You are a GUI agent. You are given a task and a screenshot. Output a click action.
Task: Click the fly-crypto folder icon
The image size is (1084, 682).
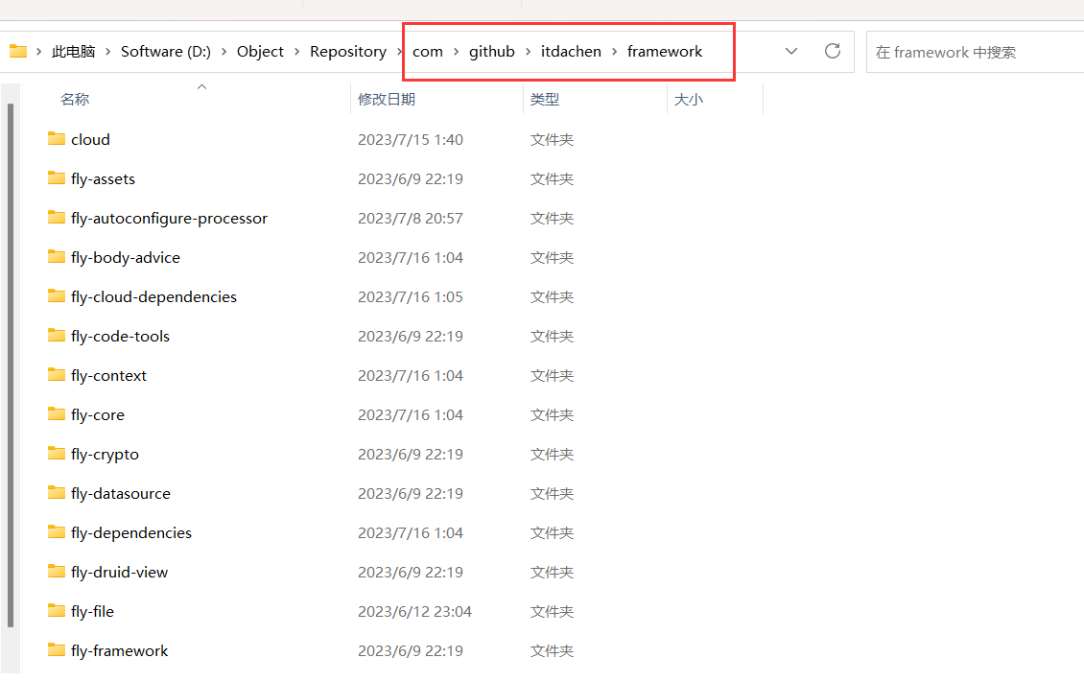coord(56,454)
